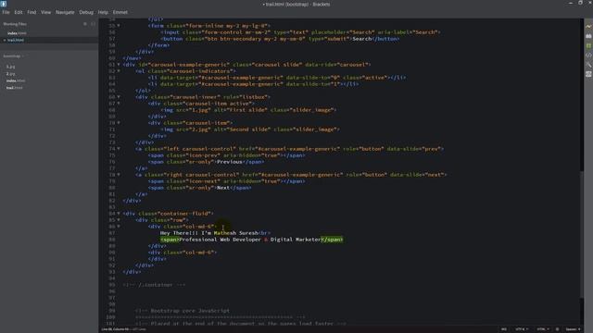Screen dimensions: 593x333
Task: Collapse the fold arrow at line 86
Action: pos(119,227)
